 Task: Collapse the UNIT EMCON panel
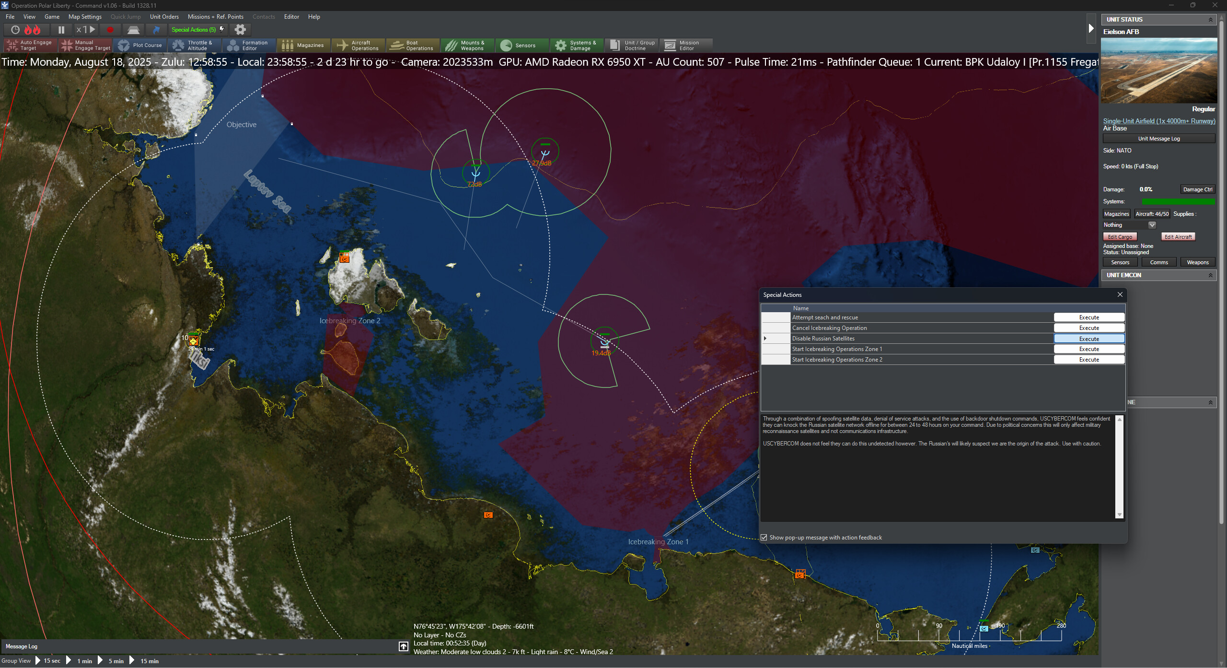(x=1211, y=275)
